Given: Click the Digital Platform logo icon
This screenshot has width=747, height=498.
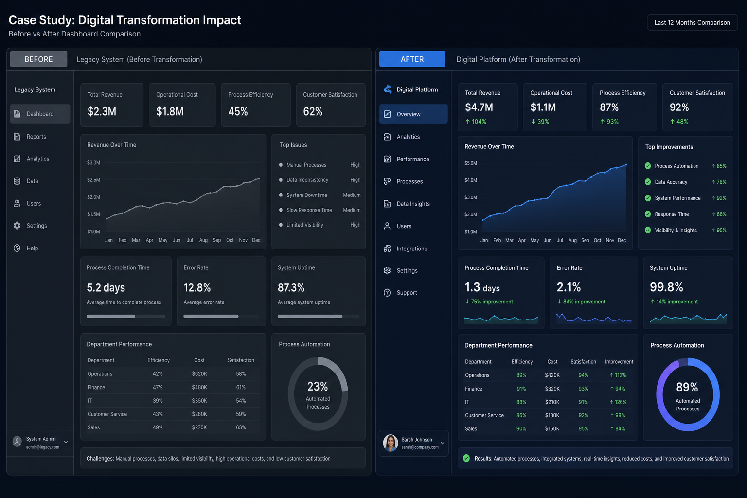Looking at the screenshot, I should [x=388, y=89].
